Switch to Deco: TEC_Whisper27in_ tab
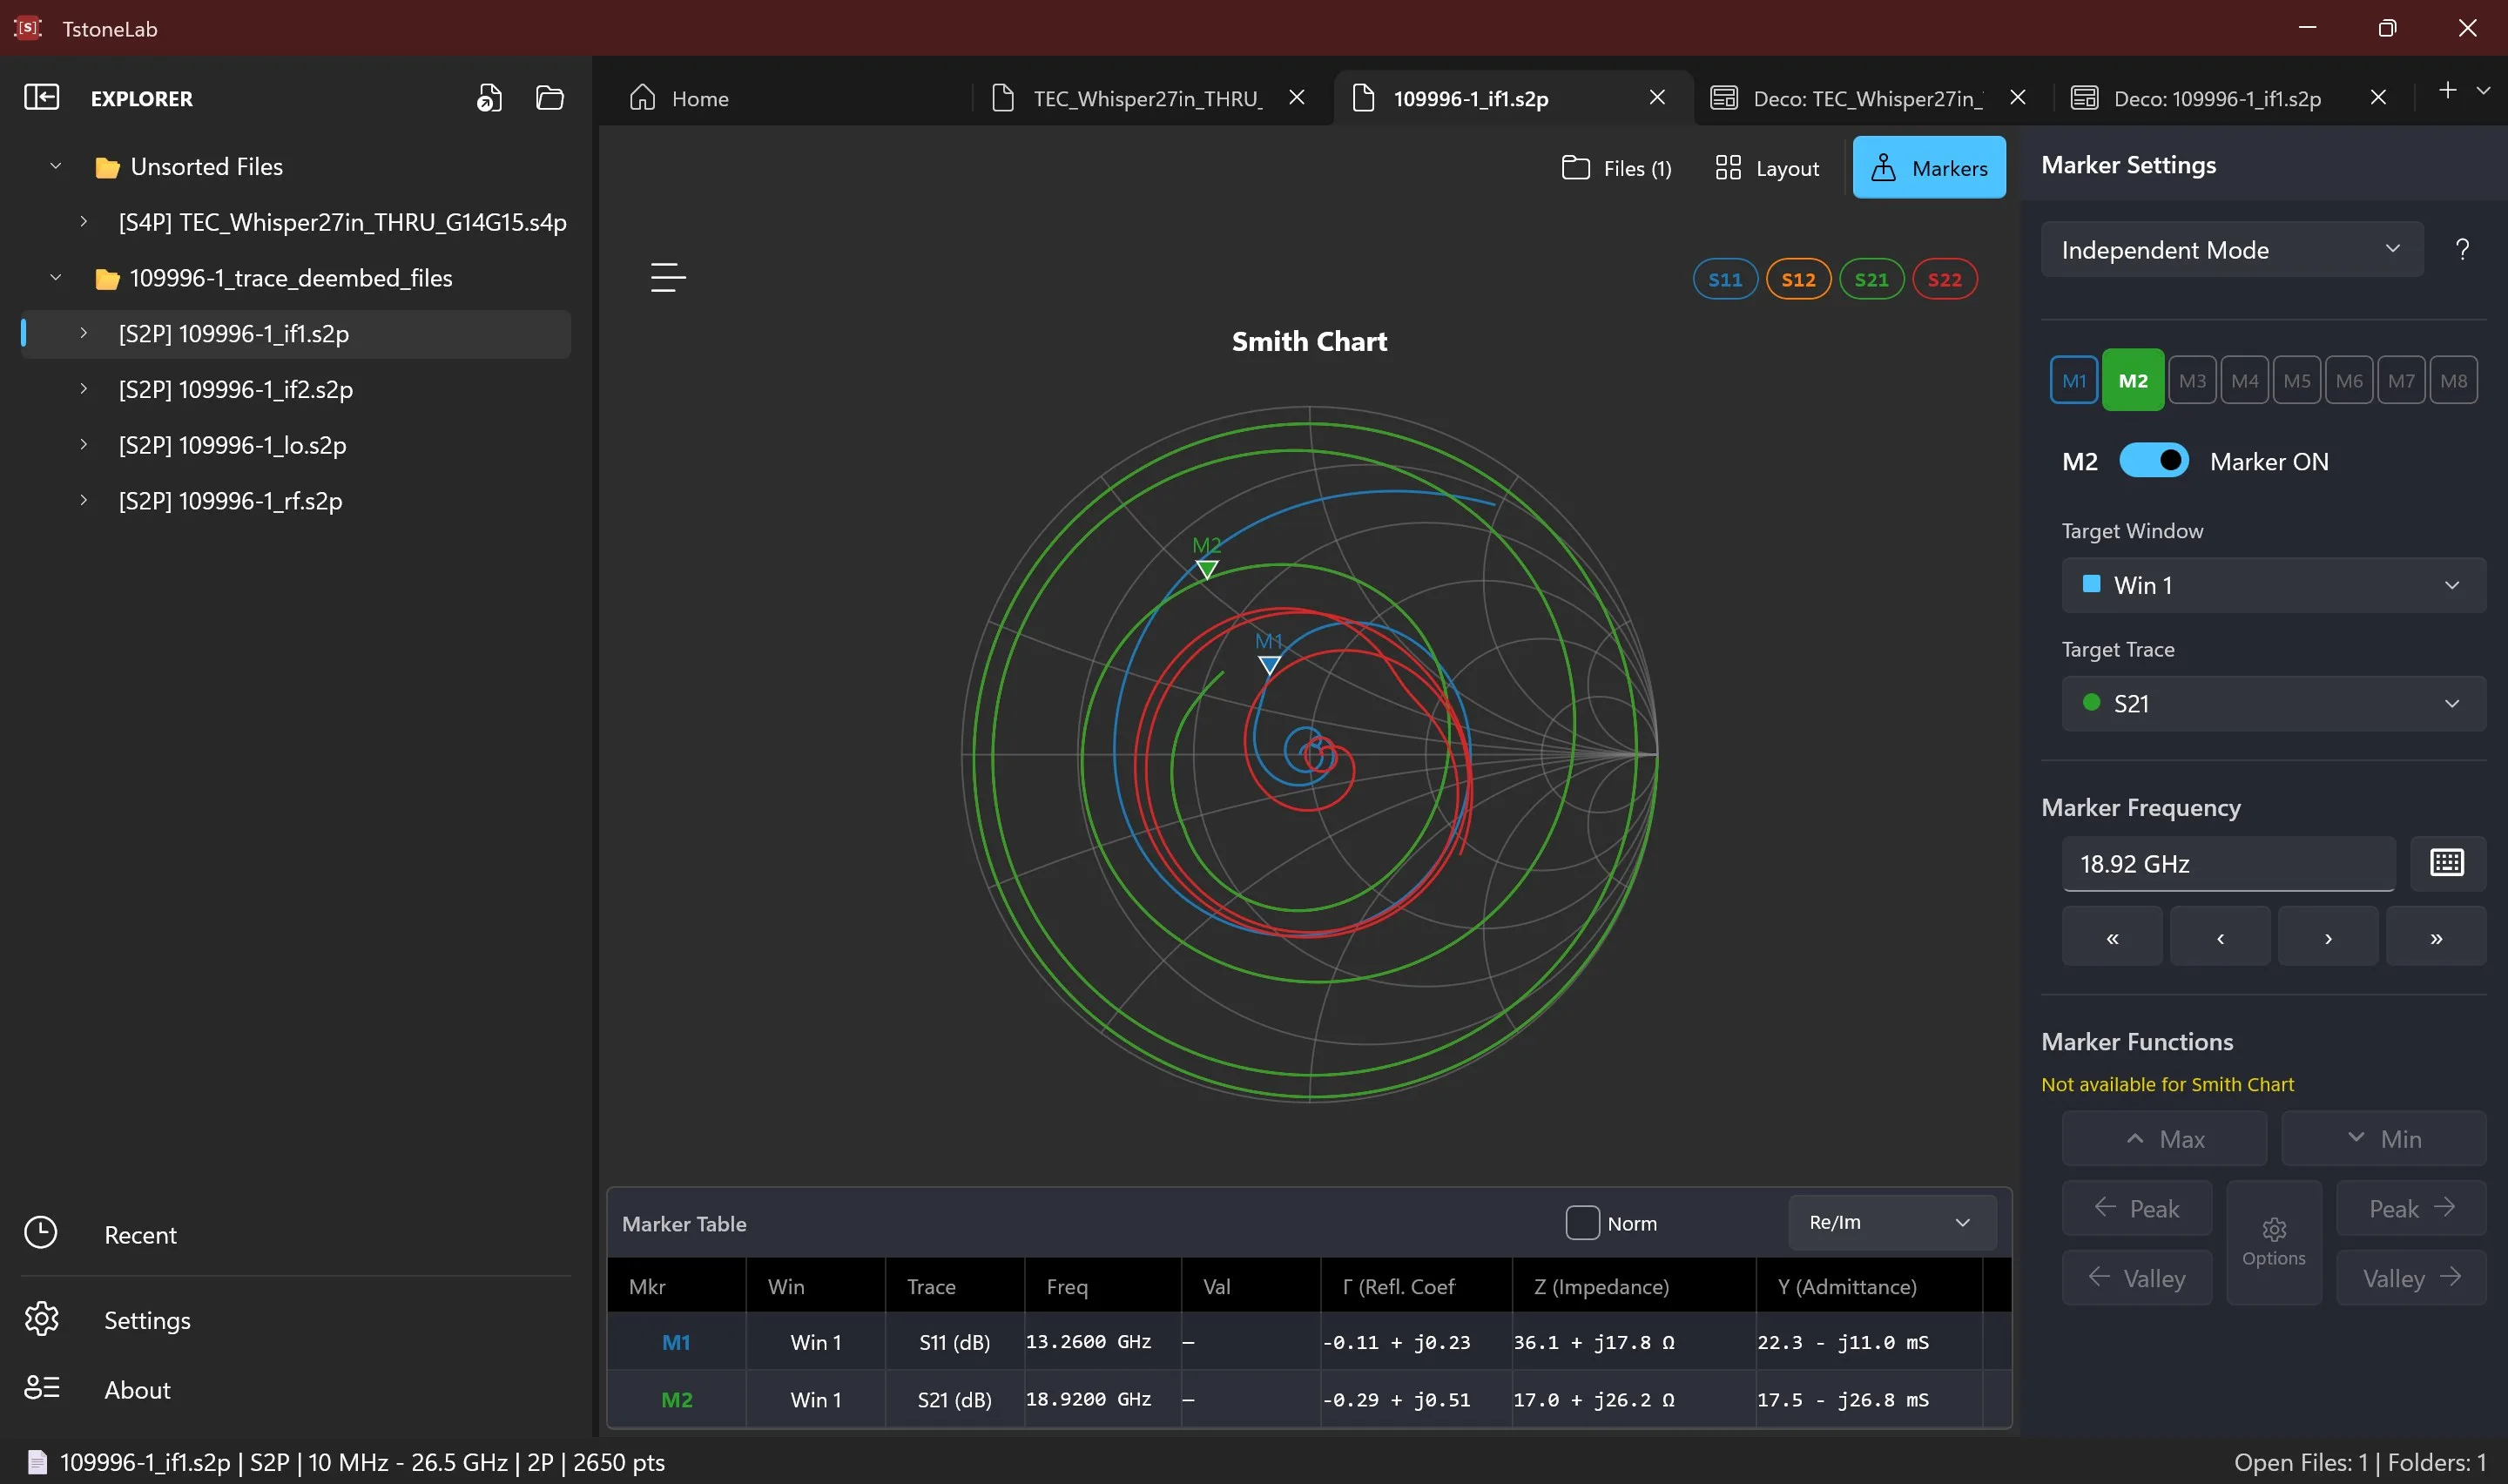This screenshot has width=2508, height=1484. [x=1847, y=98]
